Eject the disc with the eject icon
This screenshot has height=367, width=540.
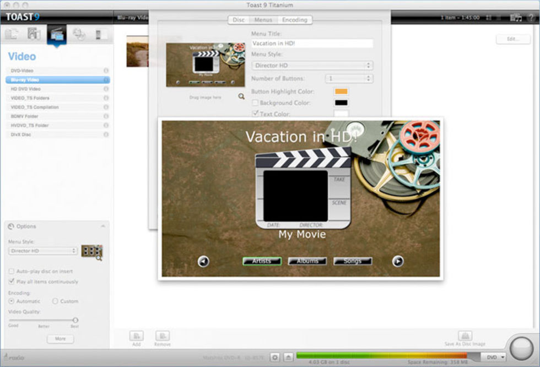pyautogui.click(x=288, y=357)
